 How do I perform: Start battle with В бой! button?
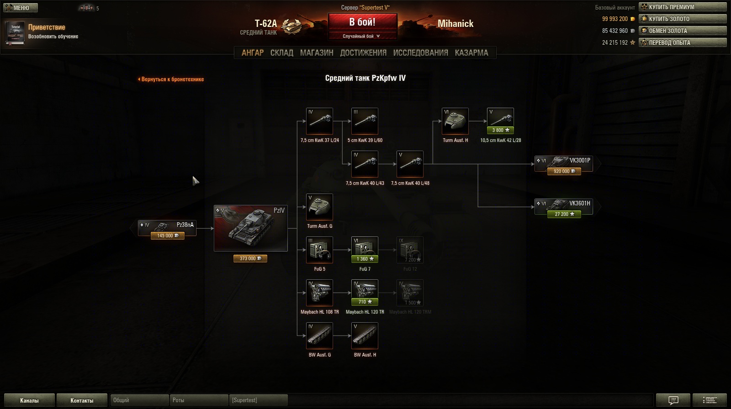tap(362, 22)
